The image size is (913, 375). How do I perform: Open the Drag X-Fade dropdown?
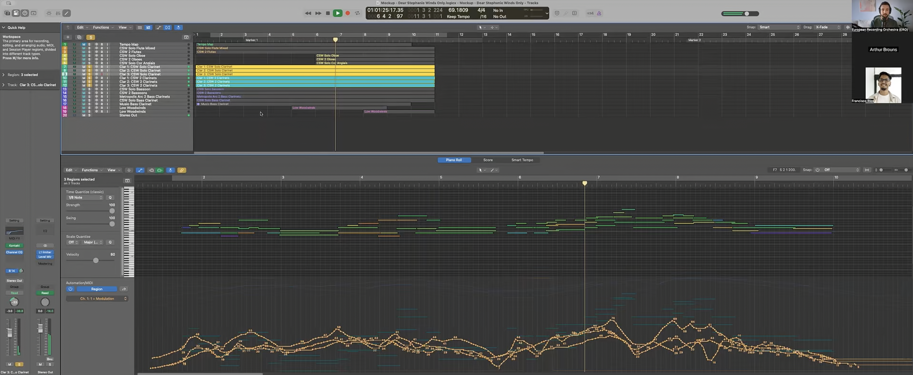(x=828, y=27)
